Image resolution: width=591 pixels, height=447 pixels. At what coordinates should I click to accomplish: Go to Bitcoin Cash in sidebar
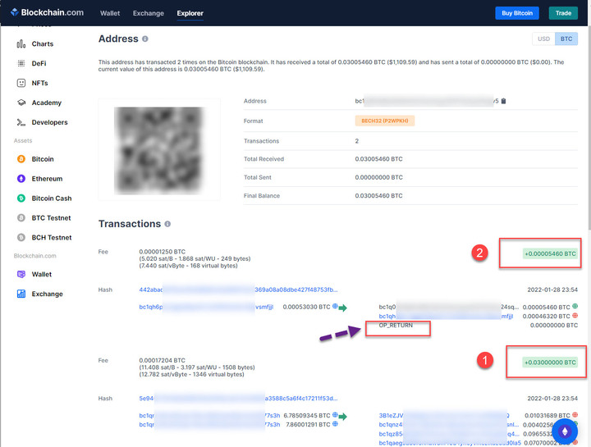(52, 198)
